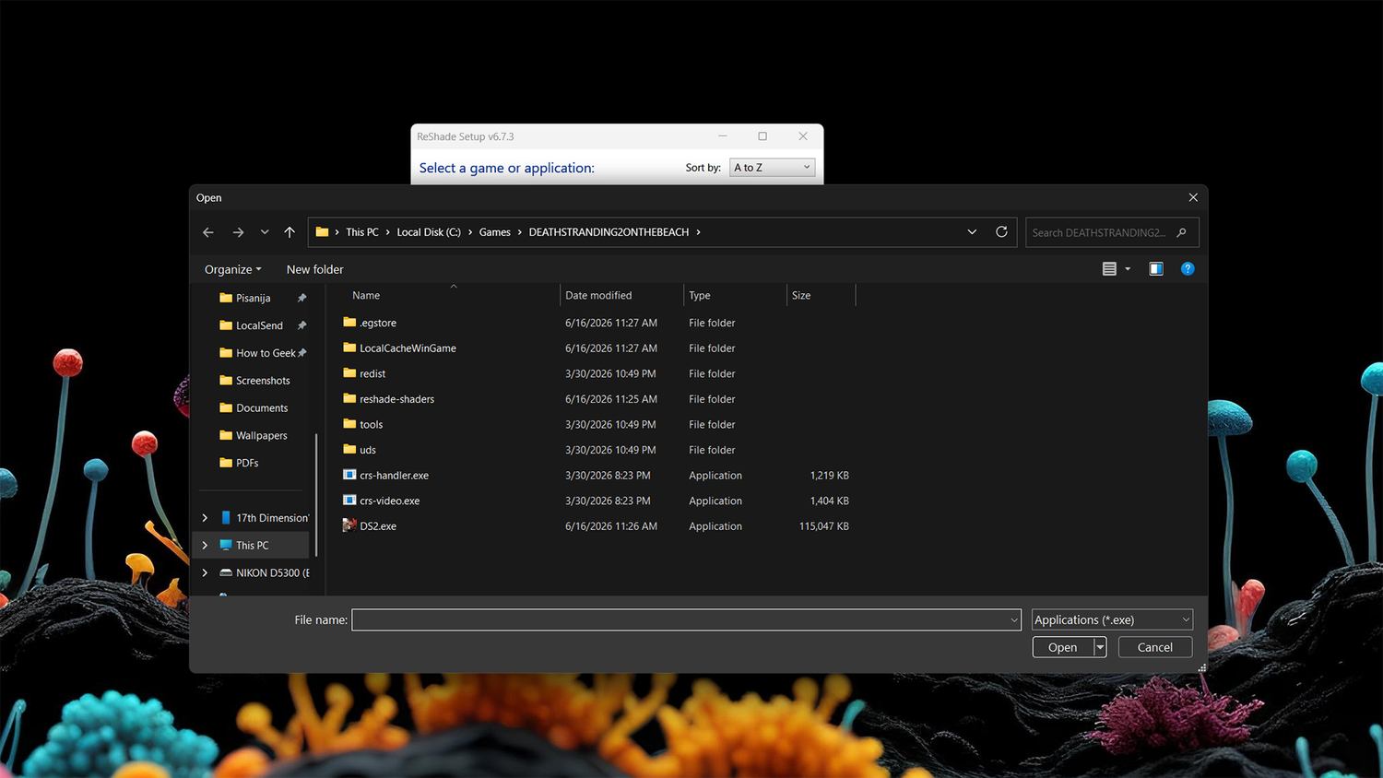Expand chevron after DEATHSTRANDING2ONTHEBEACH breadcrumb

698,232
